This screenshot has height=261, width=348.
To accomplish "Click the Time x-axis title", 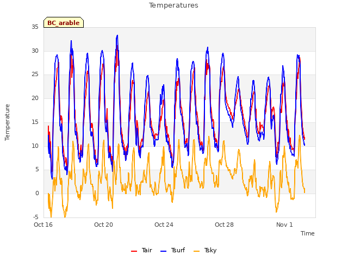I will click(308, 233).
